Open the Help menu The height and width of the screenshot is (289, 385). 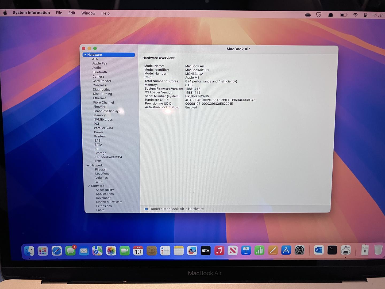point(105,13)
